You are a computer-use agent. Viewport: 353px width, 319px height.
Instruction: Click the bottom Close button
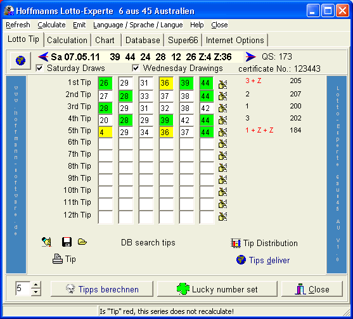[312, 289]
